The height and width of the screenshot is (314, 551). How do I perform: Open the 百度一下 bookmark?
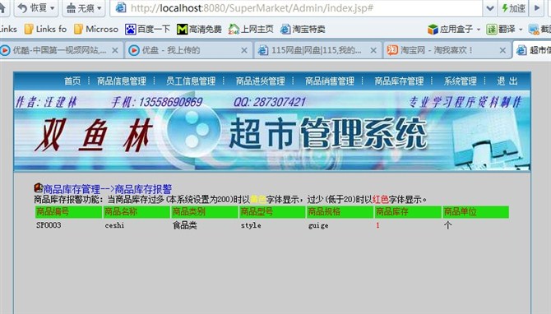click(147, 29)
